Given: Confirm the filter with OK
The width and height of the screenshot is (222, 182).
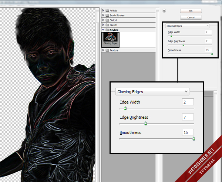Looking at the screenshot, I should 191,11.
